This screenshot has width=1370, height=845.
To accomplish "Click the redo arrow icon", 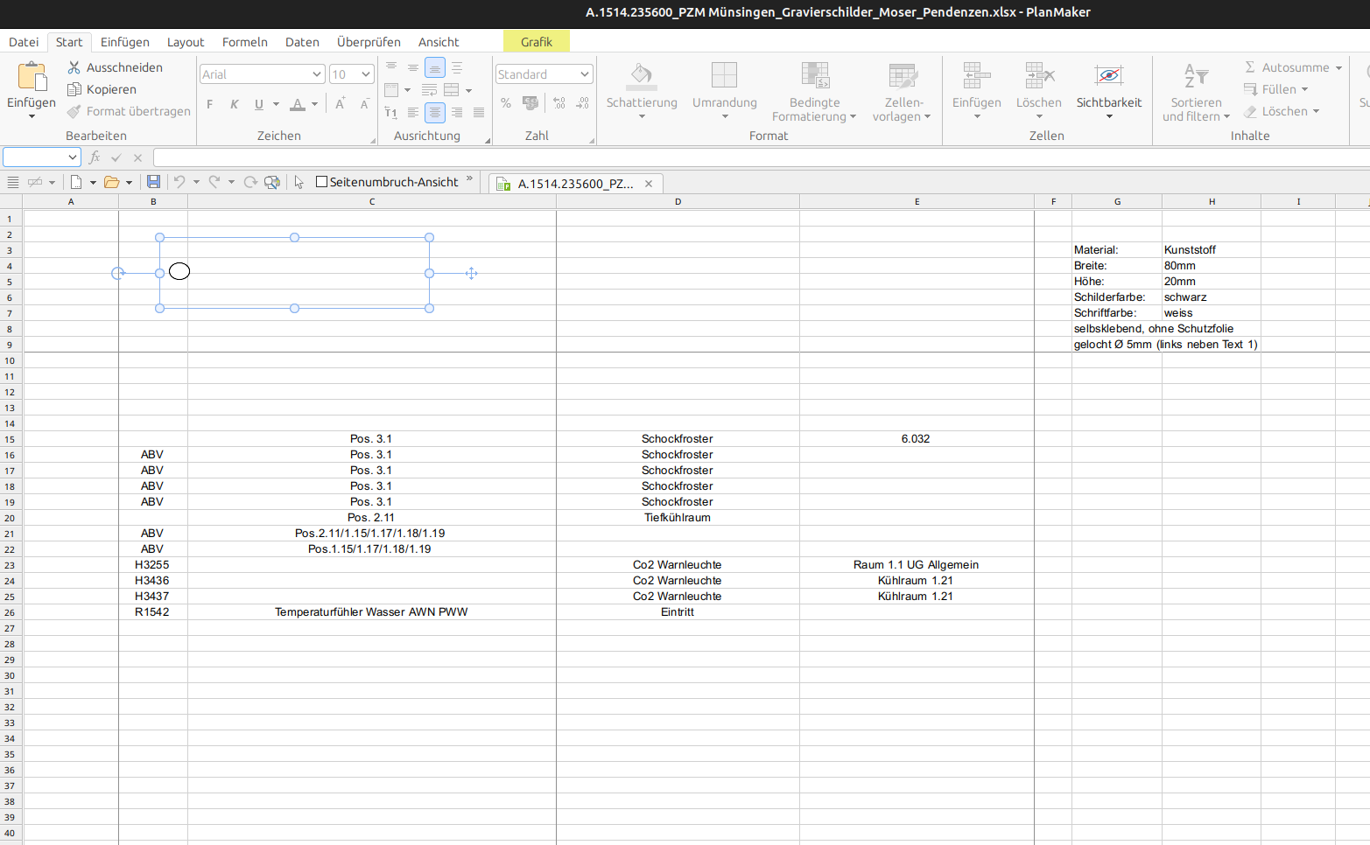I will click(x=214, y=182).
